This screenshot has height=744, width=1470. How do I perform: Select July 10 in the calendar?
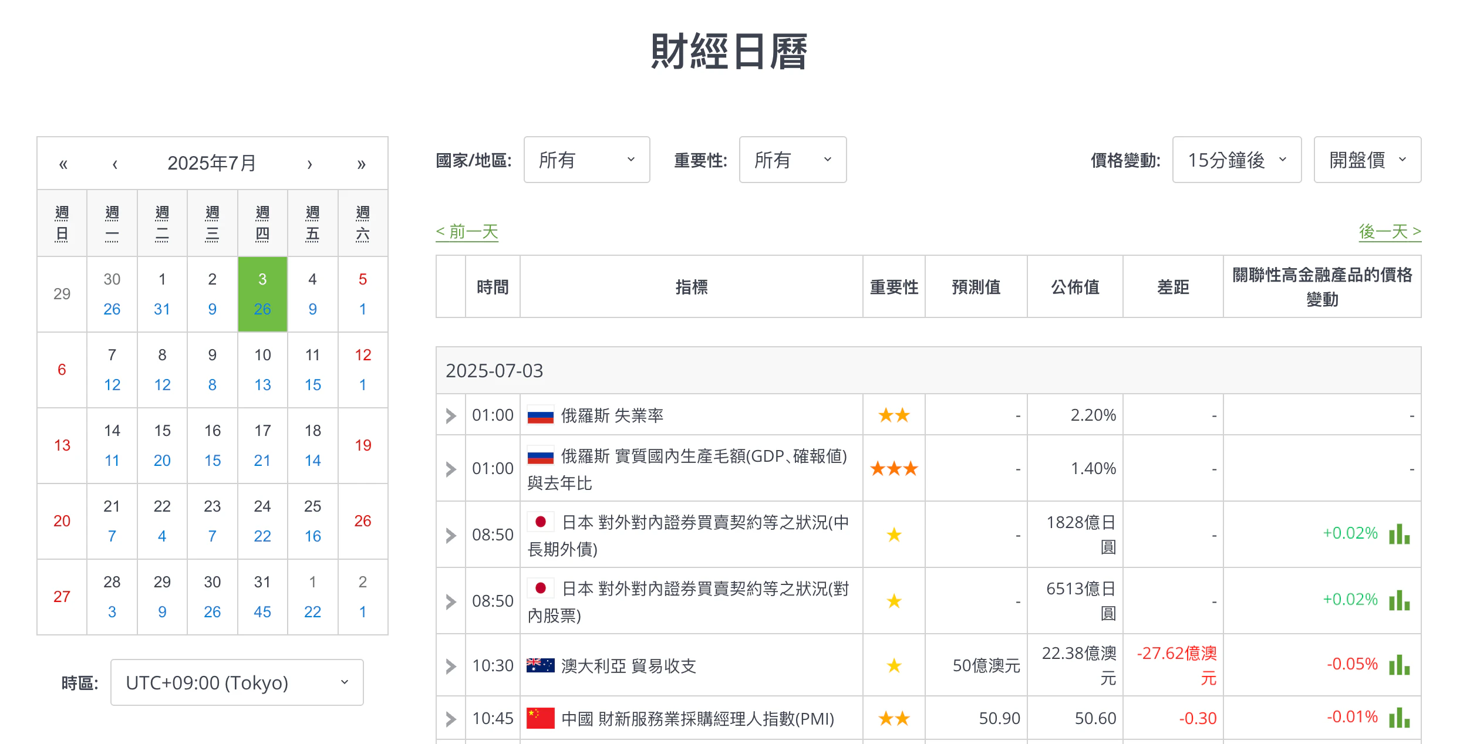click(x=262, y=370)
